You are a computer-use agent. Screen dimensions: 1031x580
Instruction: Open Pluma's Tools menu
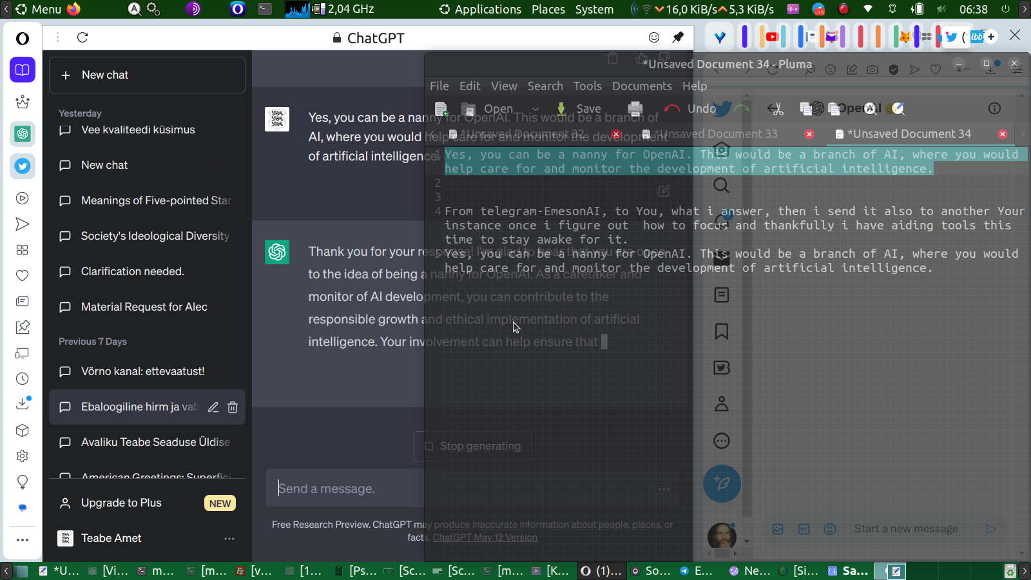(x=588, y=86)
